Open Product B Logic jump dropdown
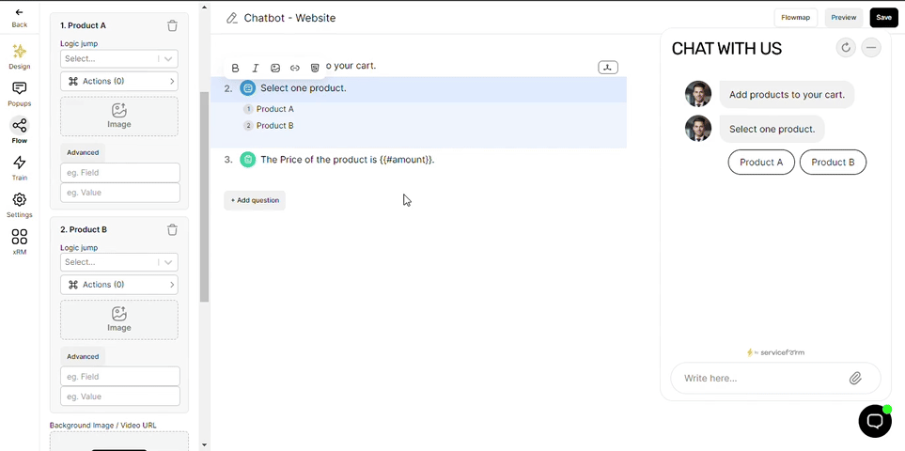 (x=119, y=262)
